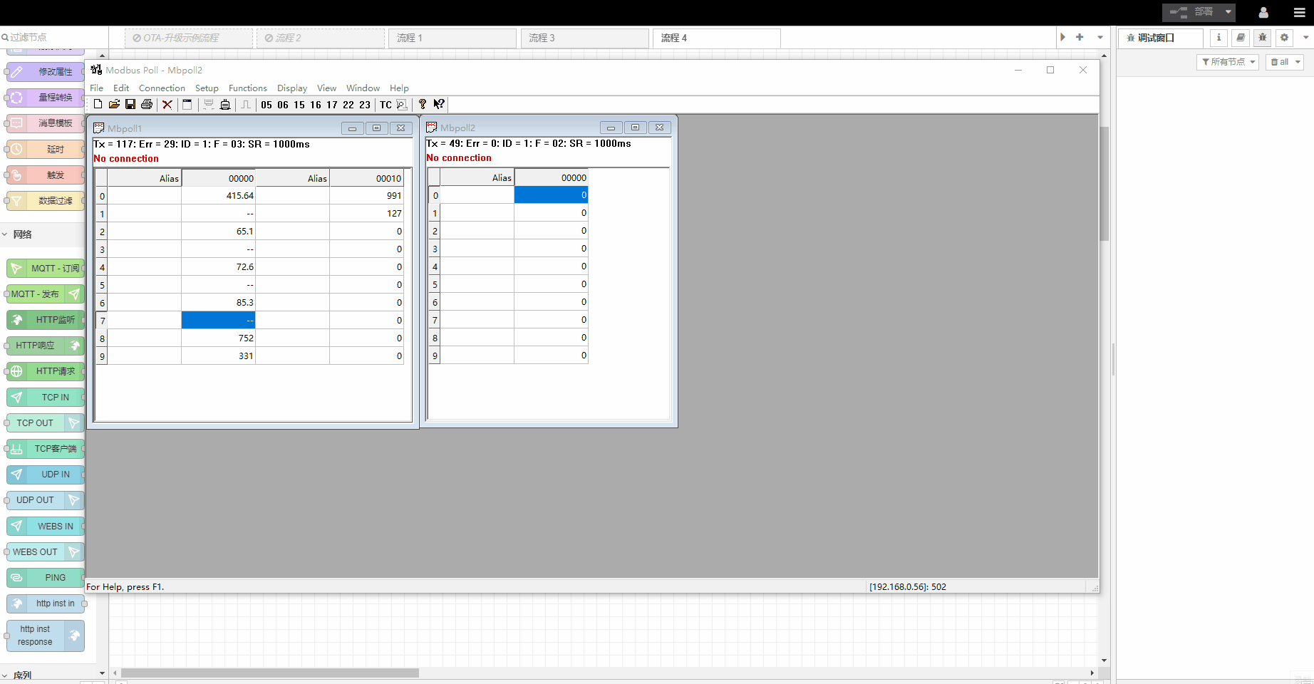Add a new flow with plus button
Viewport: 1314px width, 684px height.
(1080, 37)
